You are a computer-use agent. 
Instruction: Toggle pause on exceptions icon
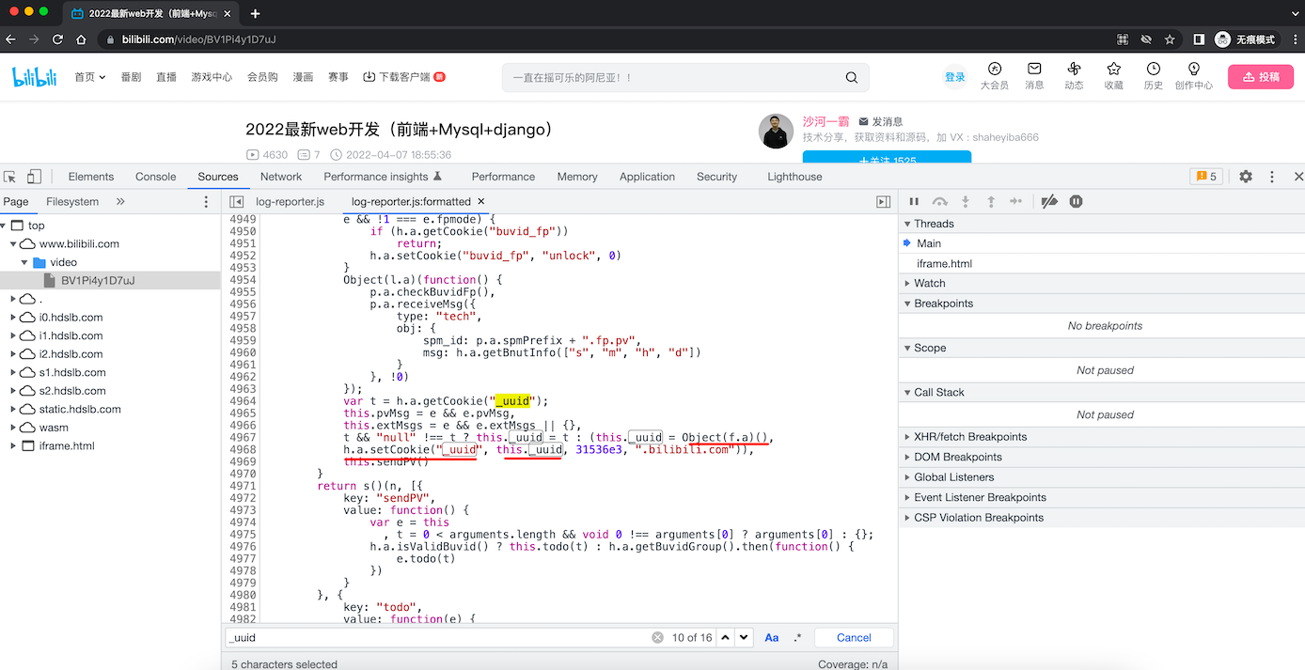[x=1076, y=201]
